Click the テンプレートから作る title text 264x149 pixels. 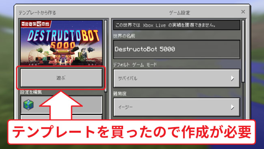tap(37, 13)
